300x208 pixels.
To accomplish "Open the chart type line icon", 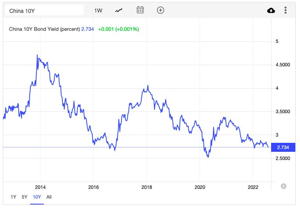I will pos(119,11).
